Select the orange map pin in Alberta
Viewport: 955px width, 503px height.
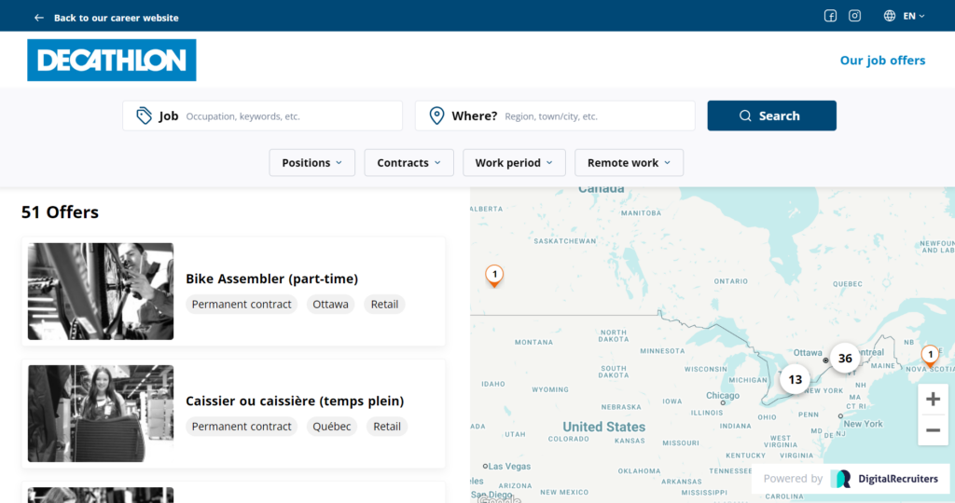tap(494, 275)
